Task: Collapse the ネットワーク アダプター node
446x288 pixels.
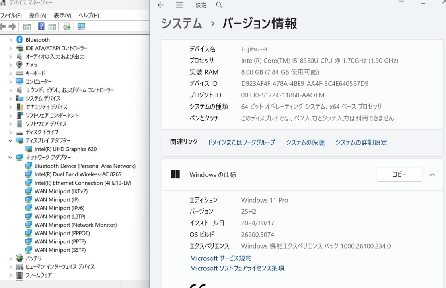Action: [x=10, y=157]
